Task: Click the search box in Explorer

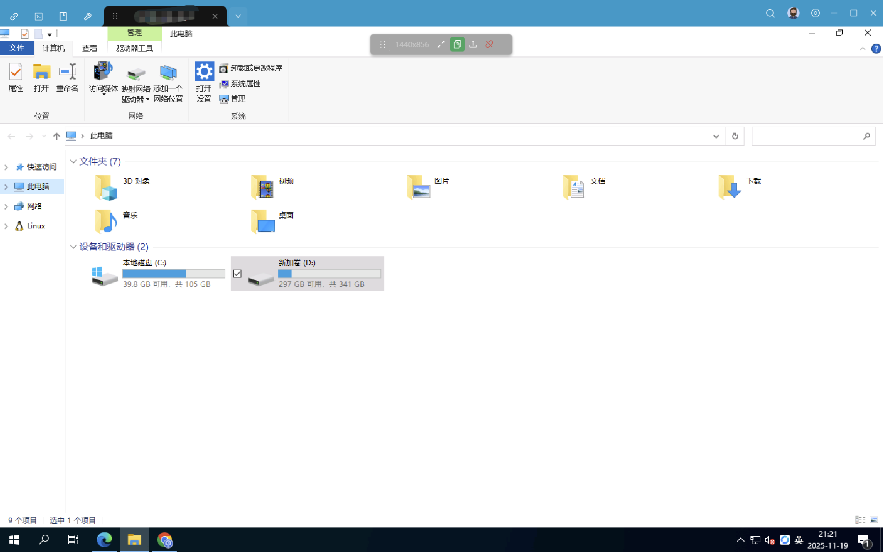Action: (807, 136)
